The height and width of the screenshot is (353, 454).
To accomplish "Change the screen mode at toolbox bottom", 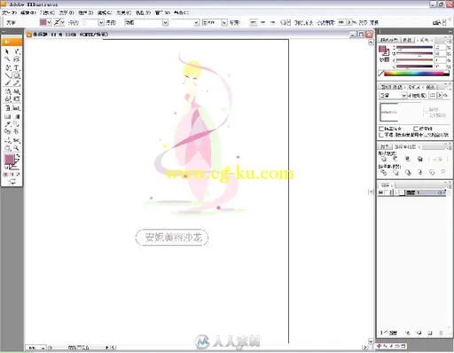I will [12, 182].
